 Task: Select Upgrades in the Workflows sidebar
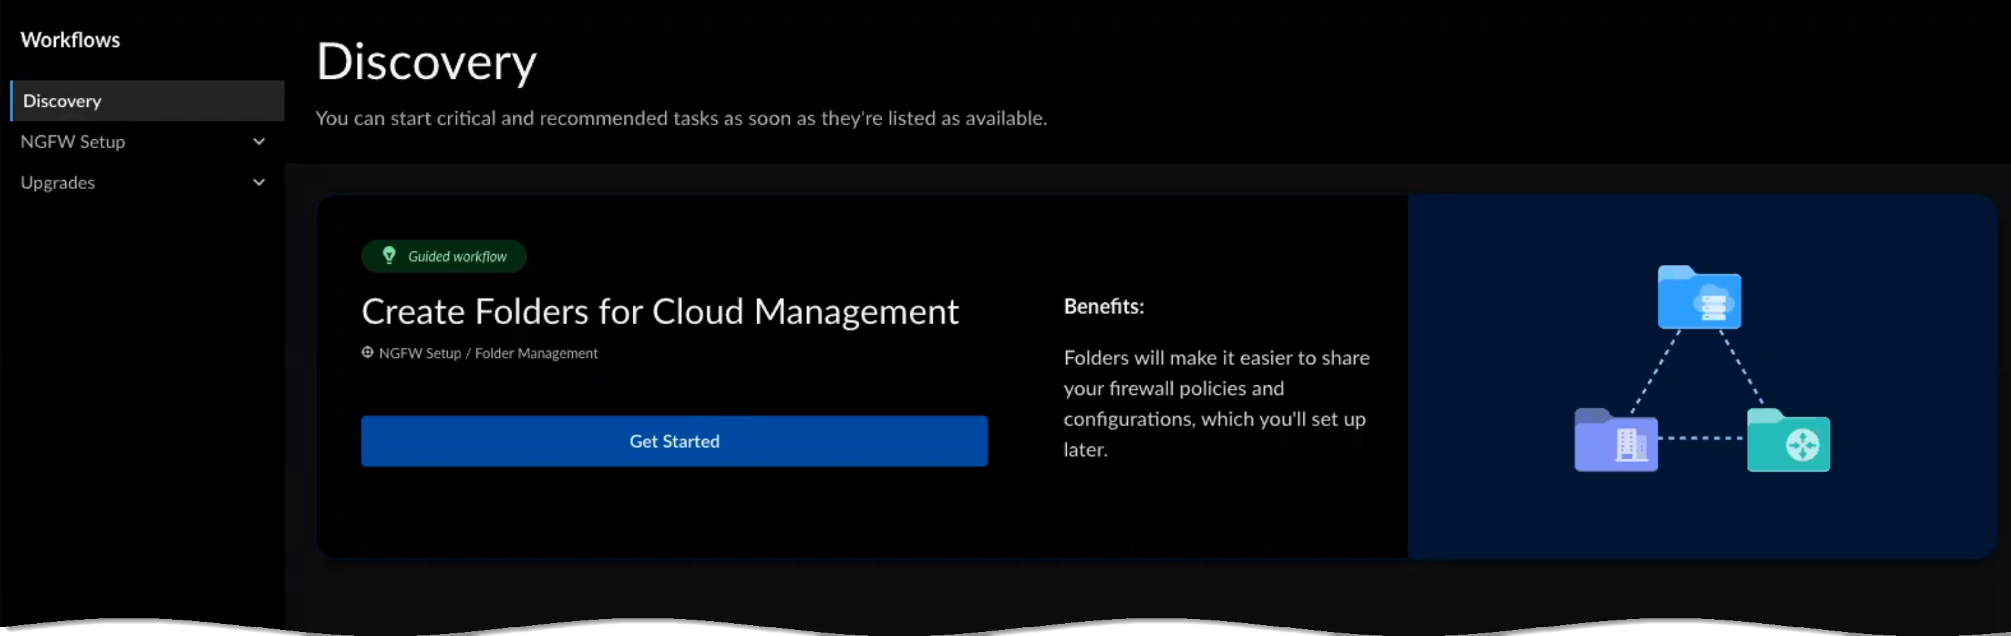(58, 182)
